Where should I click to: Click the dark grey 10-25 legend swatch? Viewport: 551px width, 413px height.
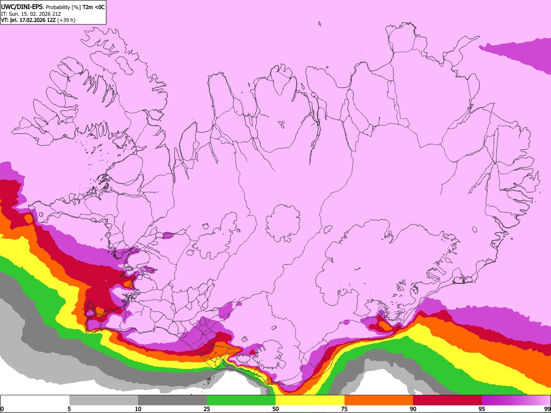tap(172, 401)
